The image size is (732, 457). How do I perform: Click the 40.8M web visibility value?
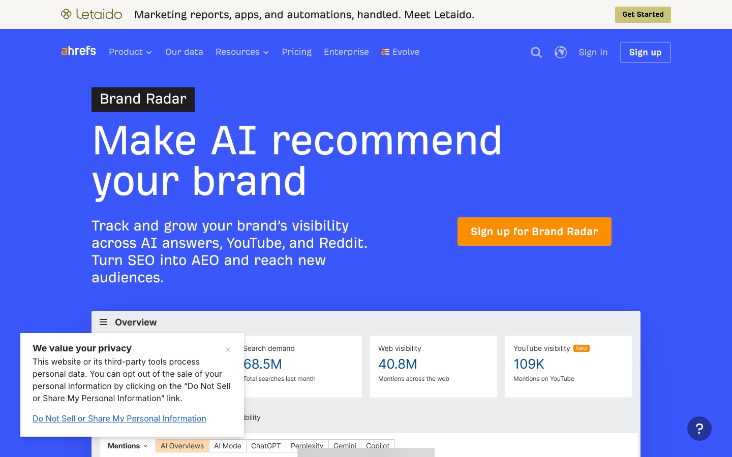pyautogui.click(x=398, y=364)
